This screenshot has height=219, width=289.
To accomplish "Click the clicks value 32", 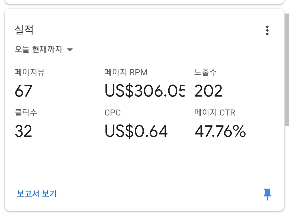I will (x=23, y=131).
